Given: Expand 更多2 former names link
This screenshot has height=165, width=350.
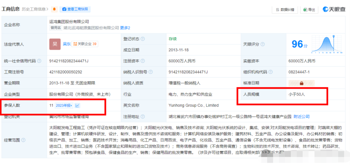Looking at the screenshot, I should [125, 28].
